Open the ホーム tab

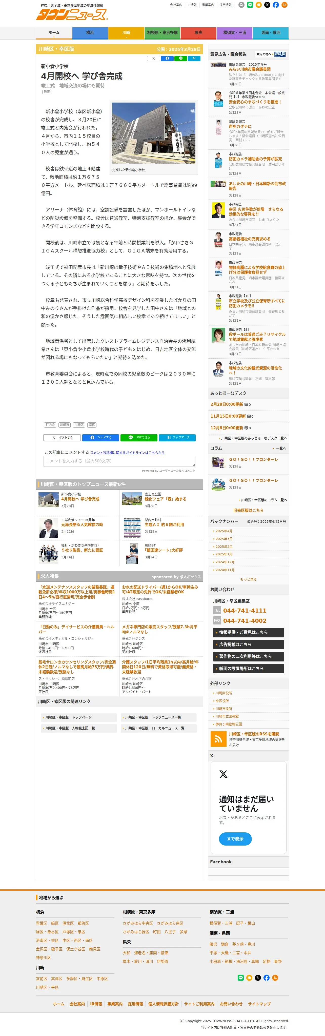pos(54,33)
